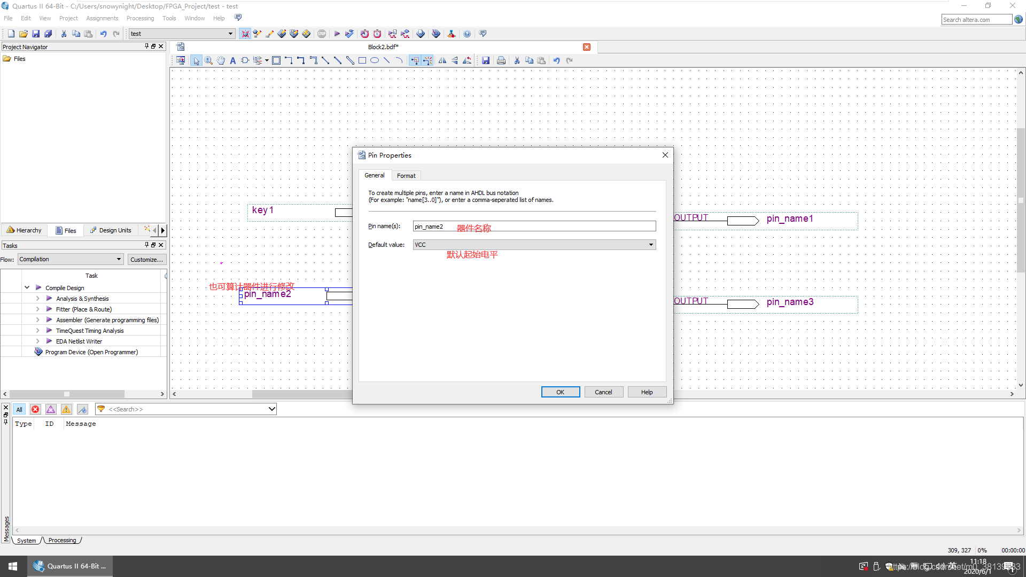Switch to the Format tab
Image resolution: width=1026 pixels, height=577 pixels.
[x=406, y=176]
